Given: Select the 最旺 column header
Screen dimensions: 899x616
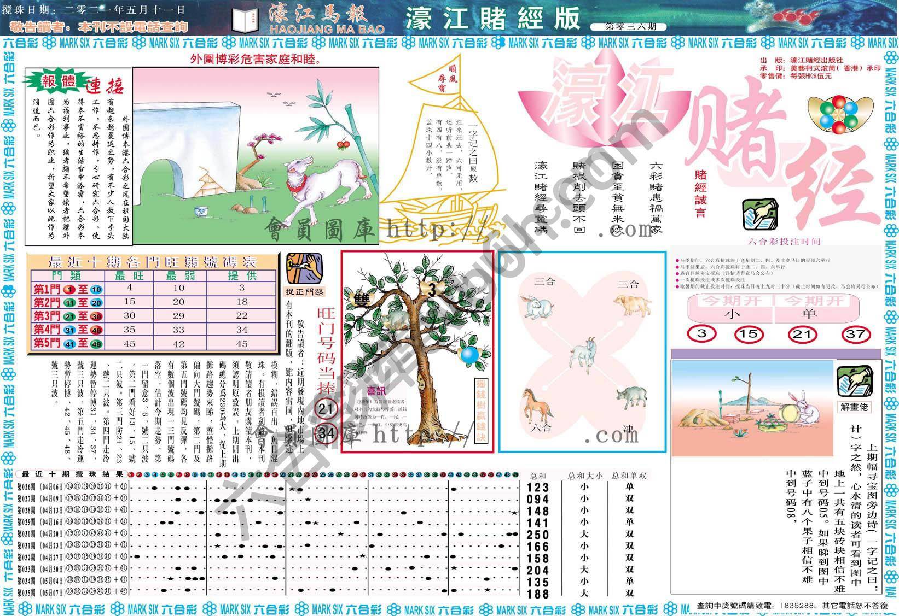Looking at the screenshot, I should 130,276.
